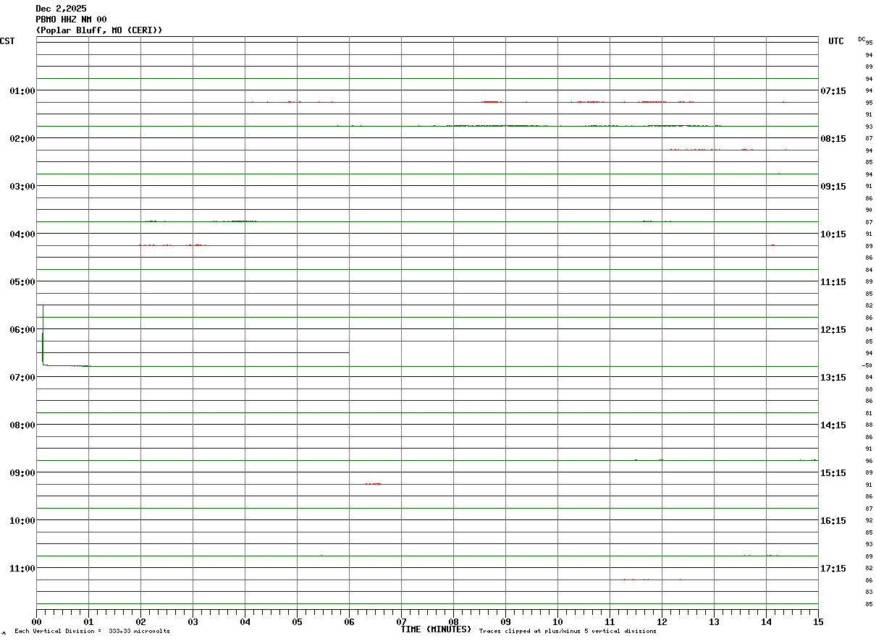
Task: Click minute tick label "03" on the time axis
Action: [x=193, y=621]
